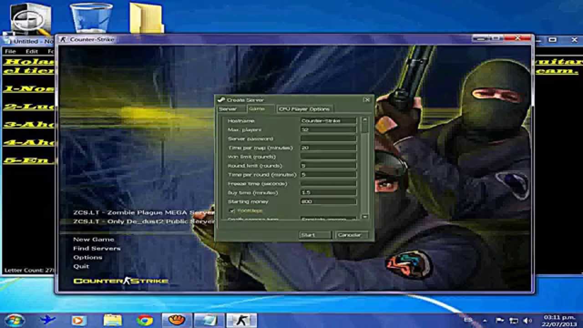Close the Create Server dialog

tap(367, 100)
